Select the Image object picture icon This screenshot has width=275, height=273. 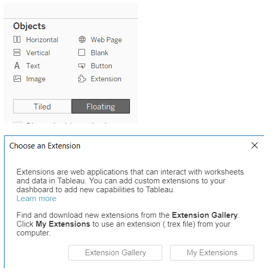(x=17, y=79)
